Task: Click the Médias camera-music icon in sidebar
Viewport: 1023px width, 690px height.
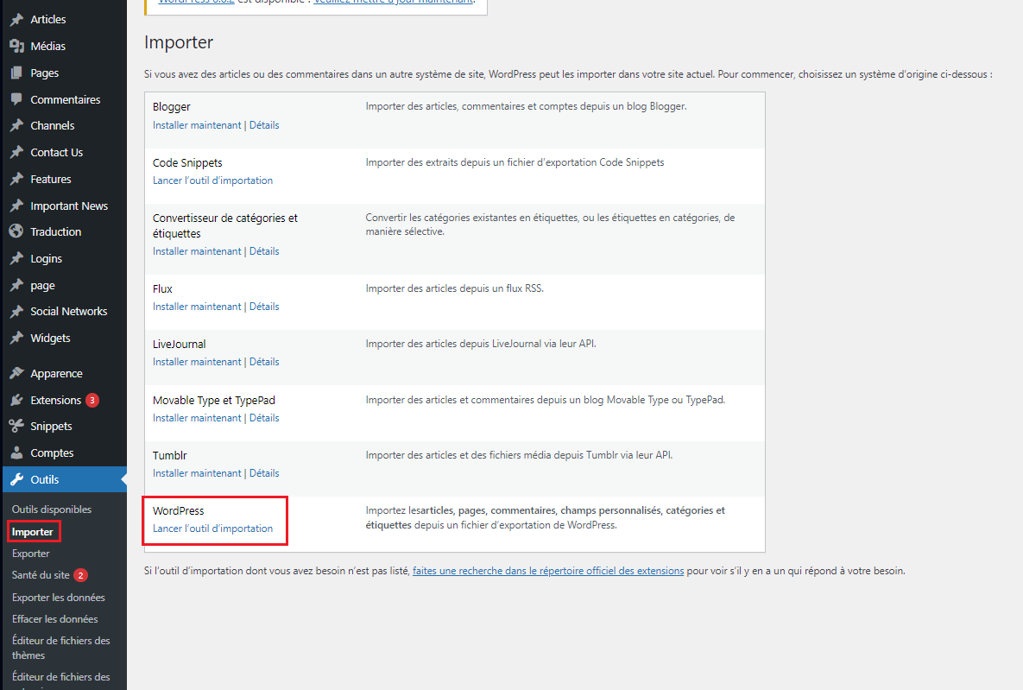Action: click(16, 46)
